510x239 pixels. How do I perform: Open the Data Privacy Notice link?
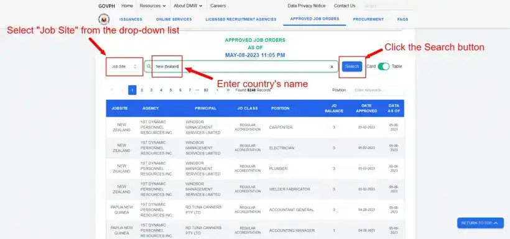pyautogui.click(x=307, y=6)
